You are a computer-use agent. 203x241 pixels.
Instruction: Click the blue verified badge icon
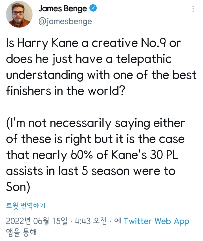(93, 8)
